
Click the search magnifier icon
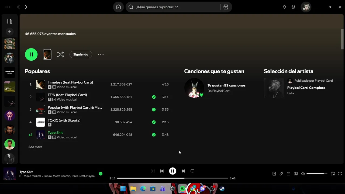coord(131,7)
